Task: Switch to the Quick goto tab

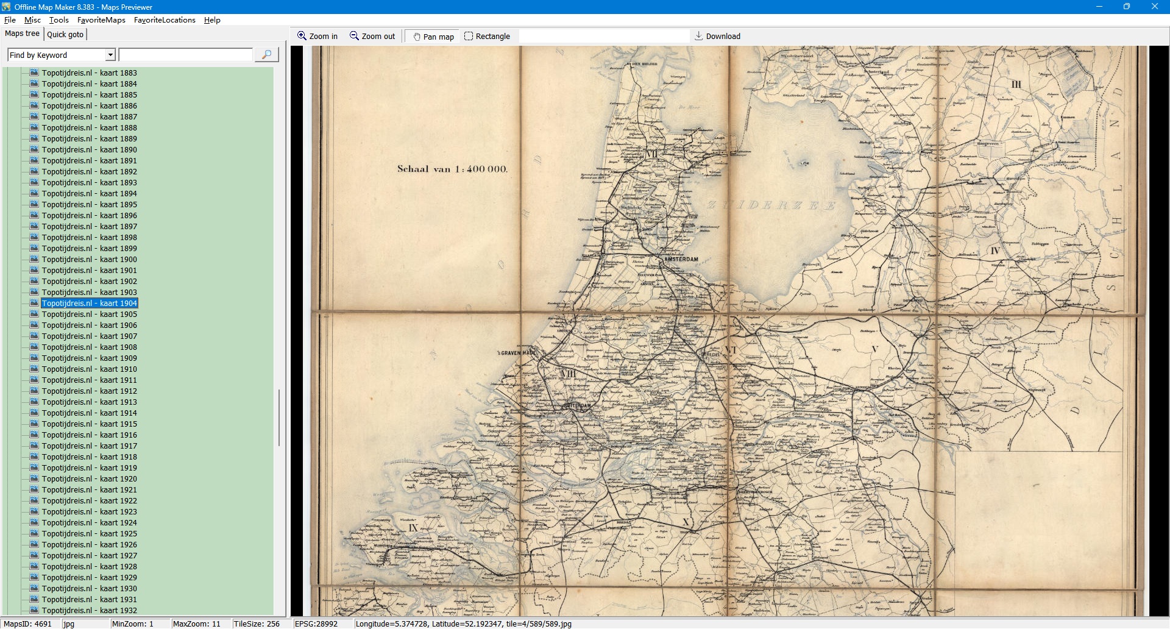Action: [65, 35]
